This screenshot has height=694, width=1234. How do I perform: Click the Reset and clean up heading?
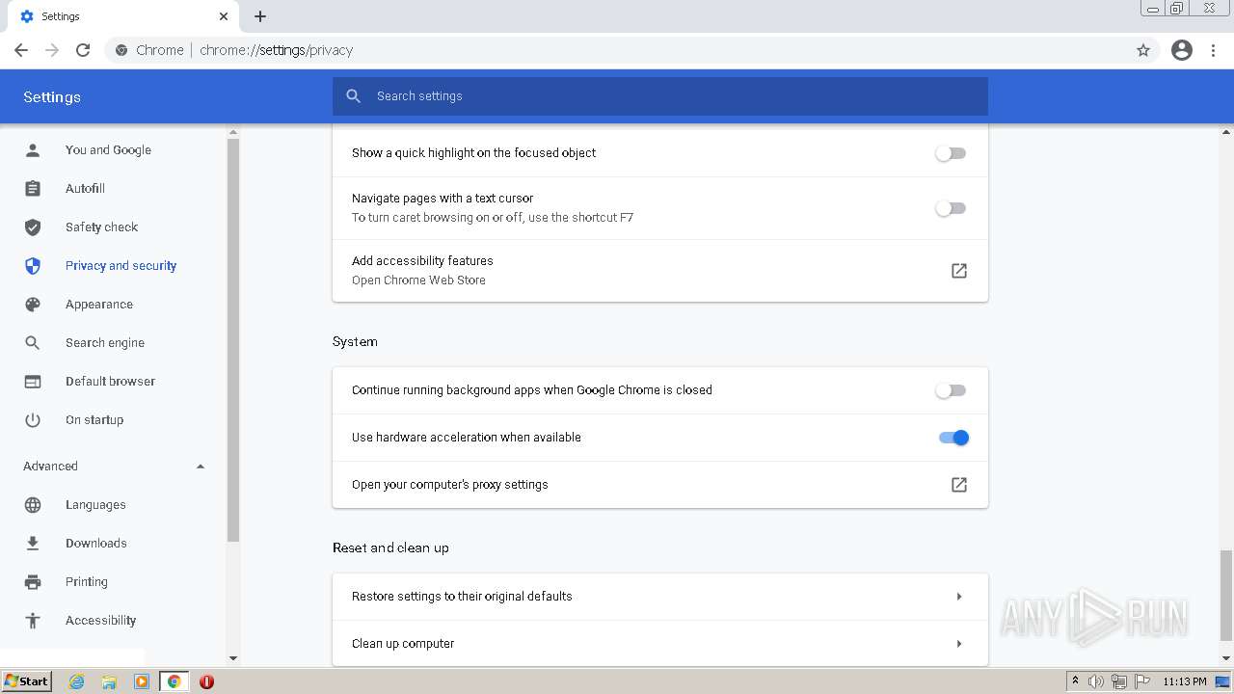coord(390,547)
